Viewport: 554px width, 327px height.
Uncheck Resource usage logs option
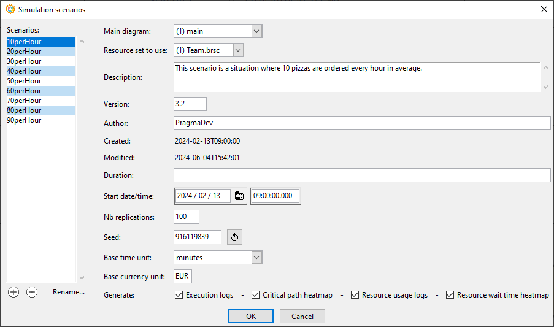click(355, 295)
